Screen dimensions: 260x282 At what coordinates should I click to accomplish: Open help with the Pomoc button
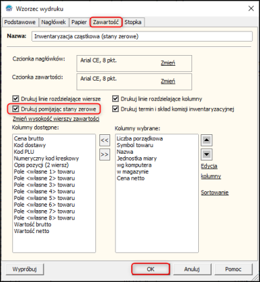tap(233, 269)
